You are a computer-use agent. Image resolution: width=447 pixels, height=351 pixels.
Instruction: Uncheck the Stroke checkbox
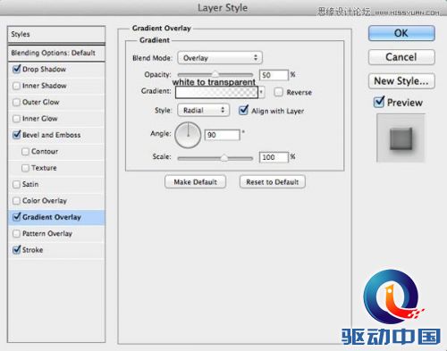click(17, 250)
